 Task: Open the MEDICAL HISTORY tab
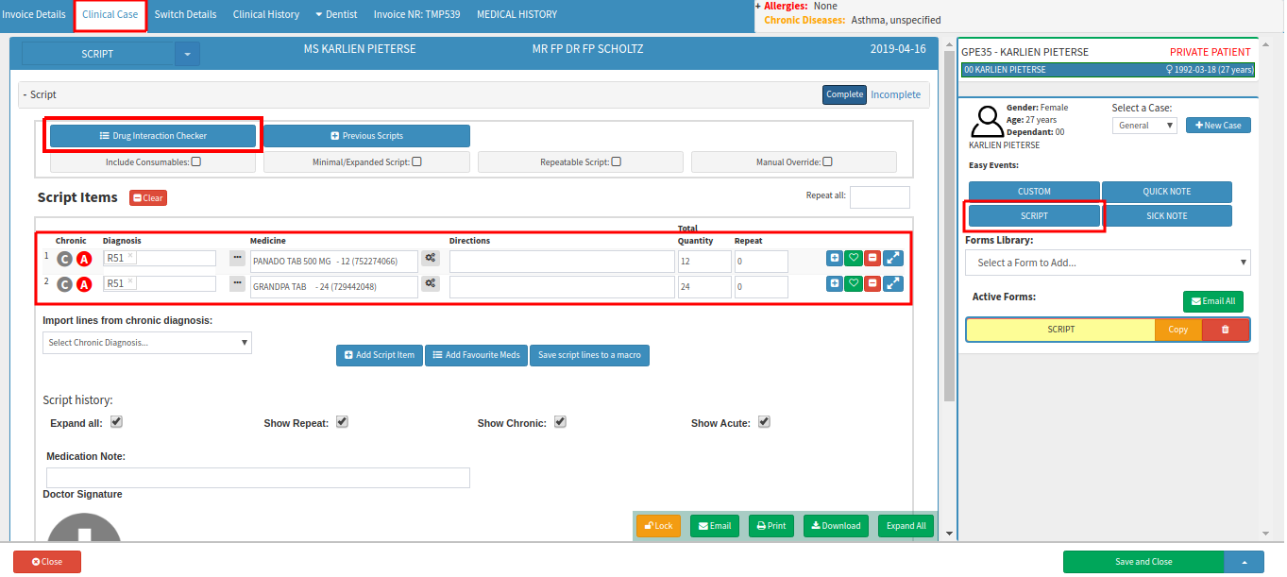coord(516,14)
